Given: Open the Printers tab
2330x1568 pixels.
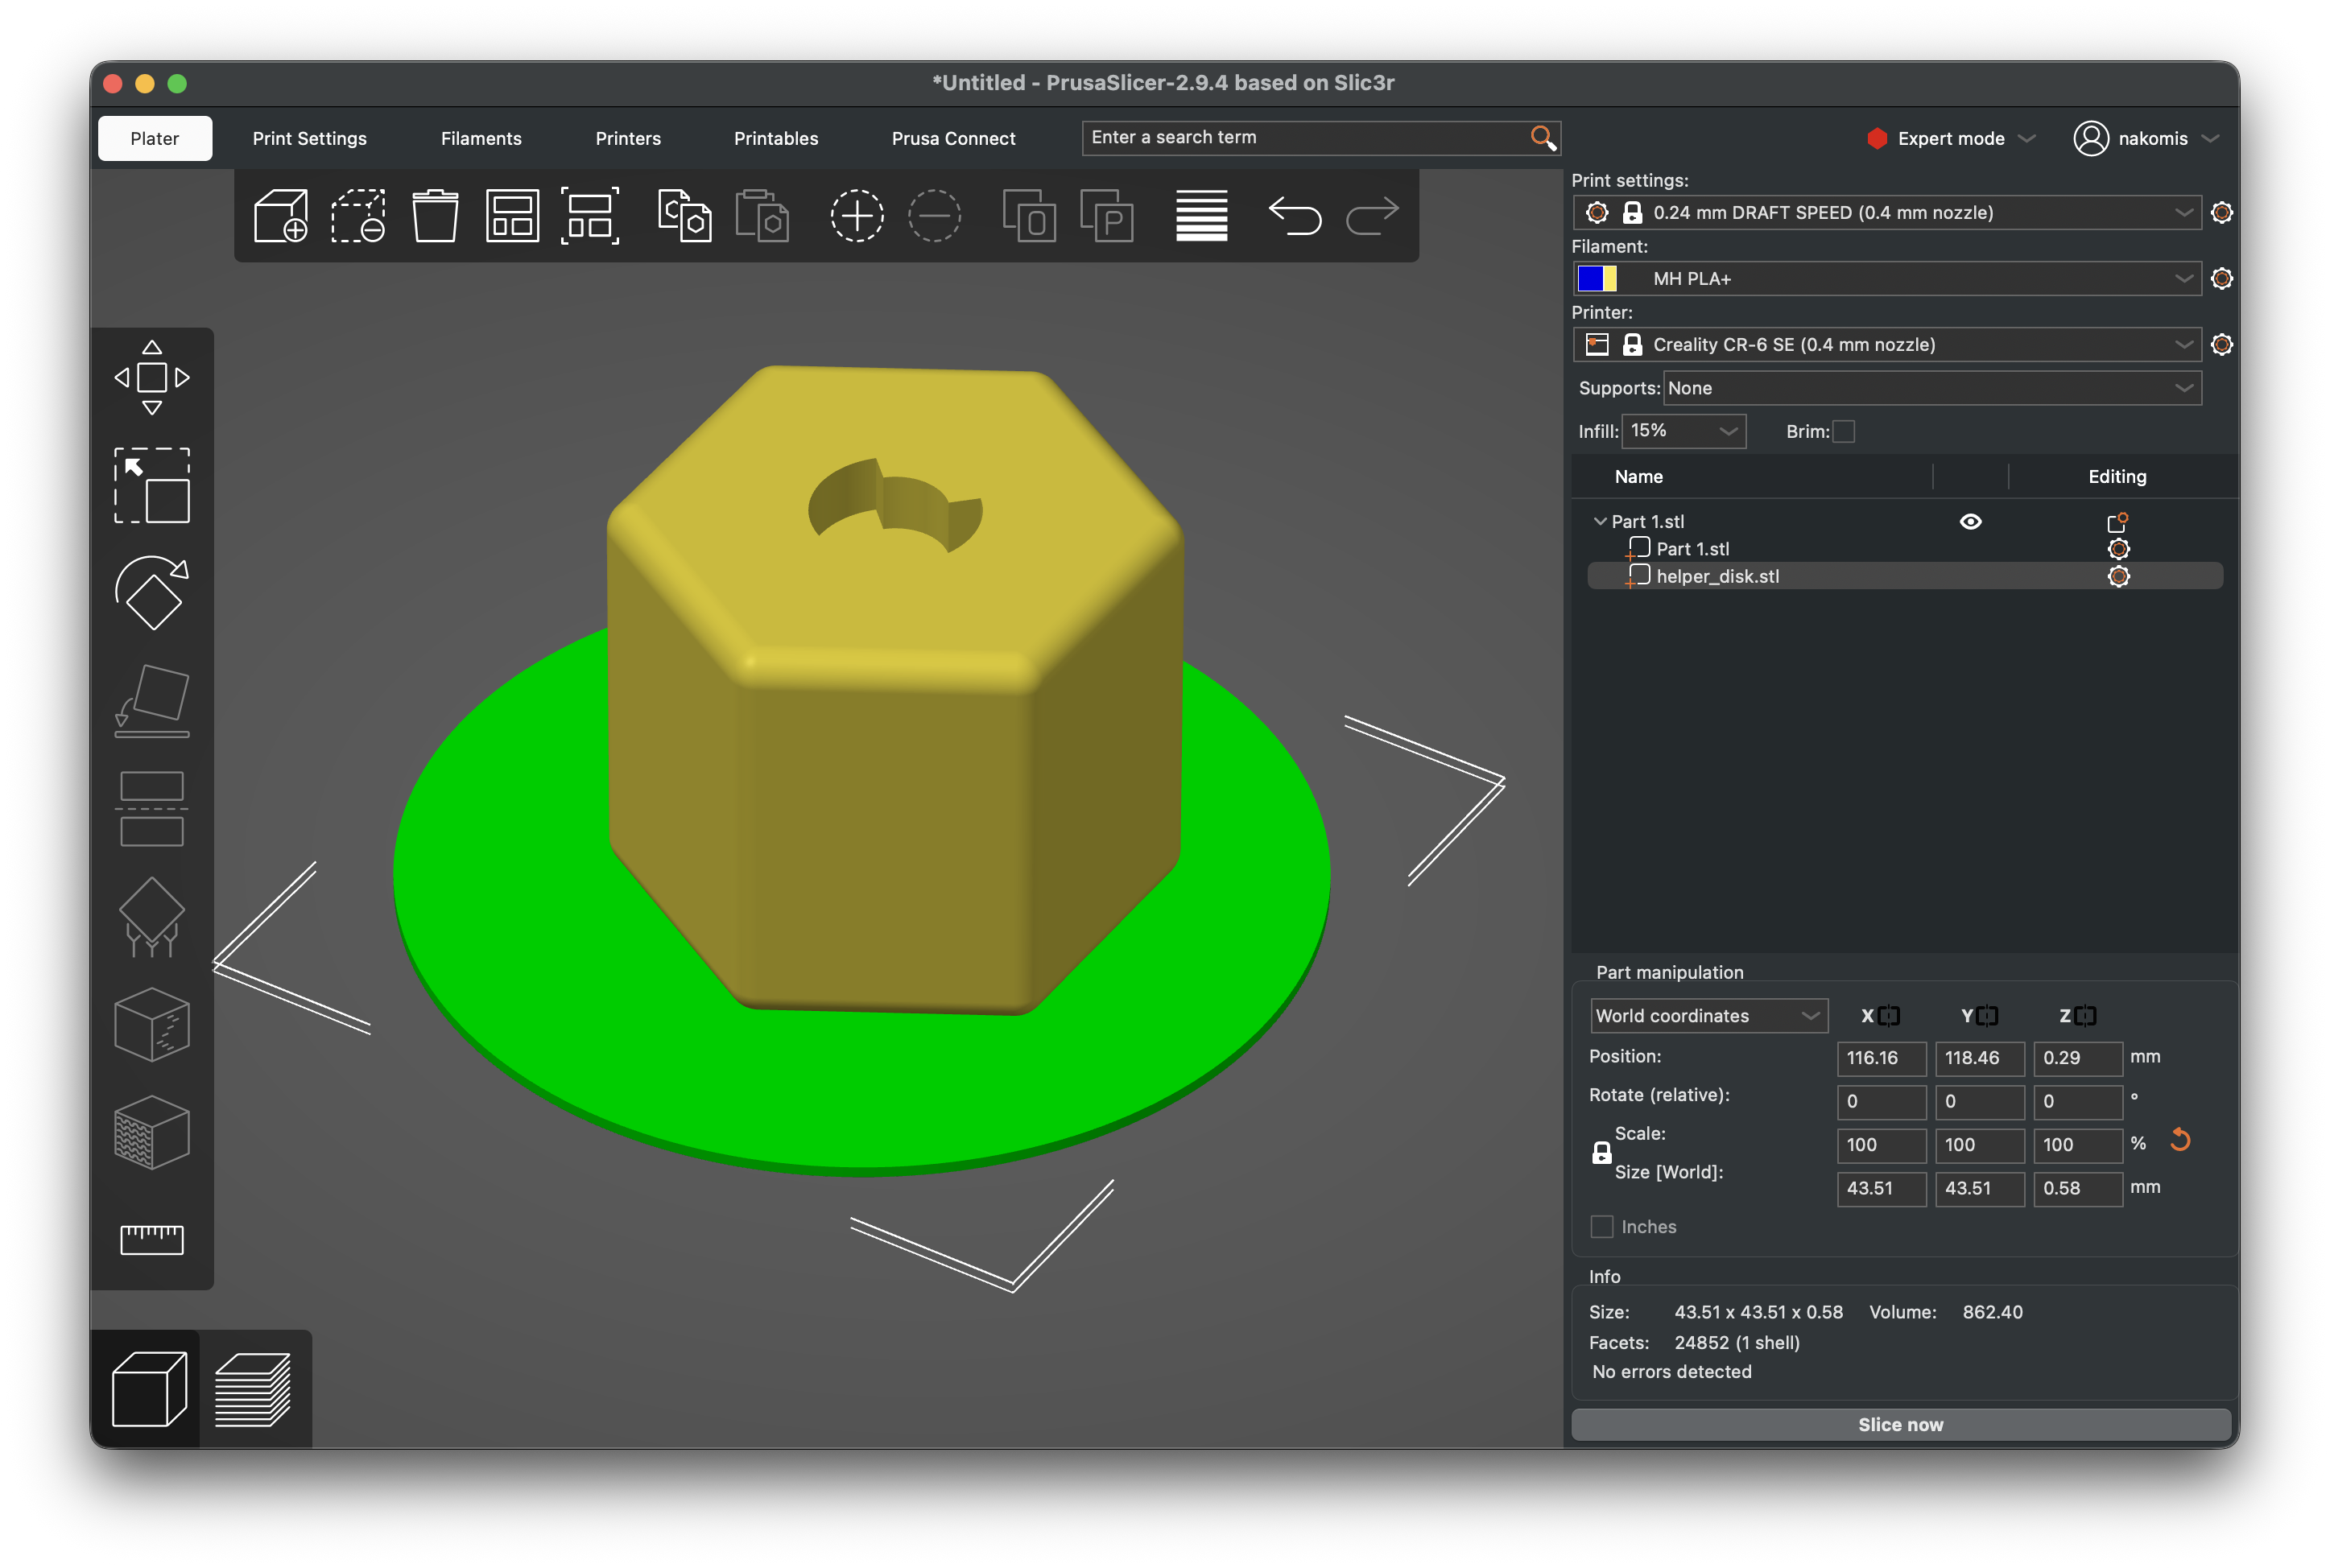Looking at the screenshot, I should [628, 138].
